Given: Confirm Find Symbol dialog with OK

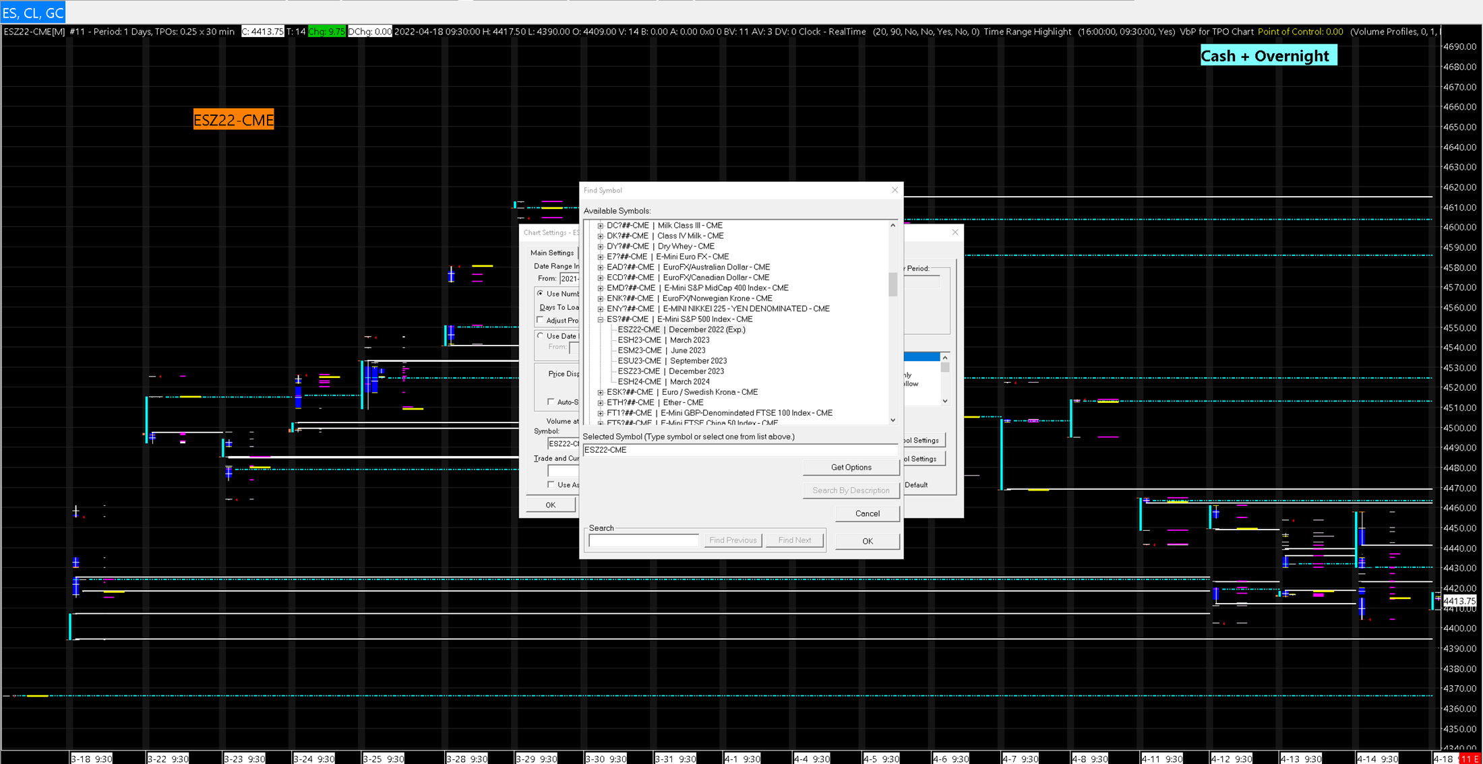Looking at the screenshot, I should click(867, 541).
